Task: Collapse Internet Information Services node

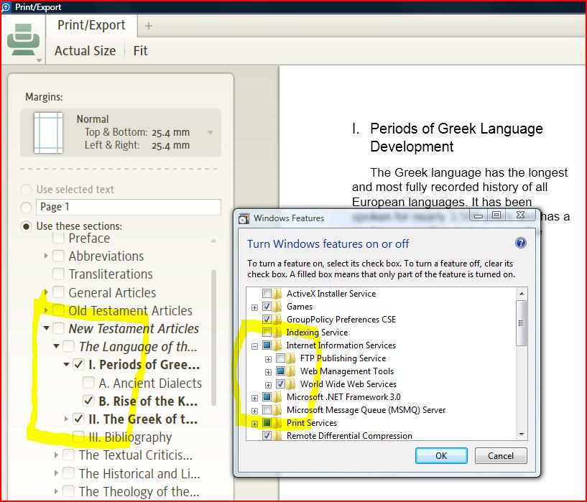Action: (x=254, y=346)
